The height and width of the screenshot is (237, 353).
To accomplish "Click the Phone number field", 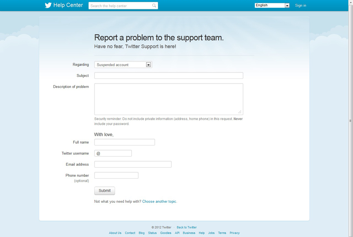I will 116,175.
